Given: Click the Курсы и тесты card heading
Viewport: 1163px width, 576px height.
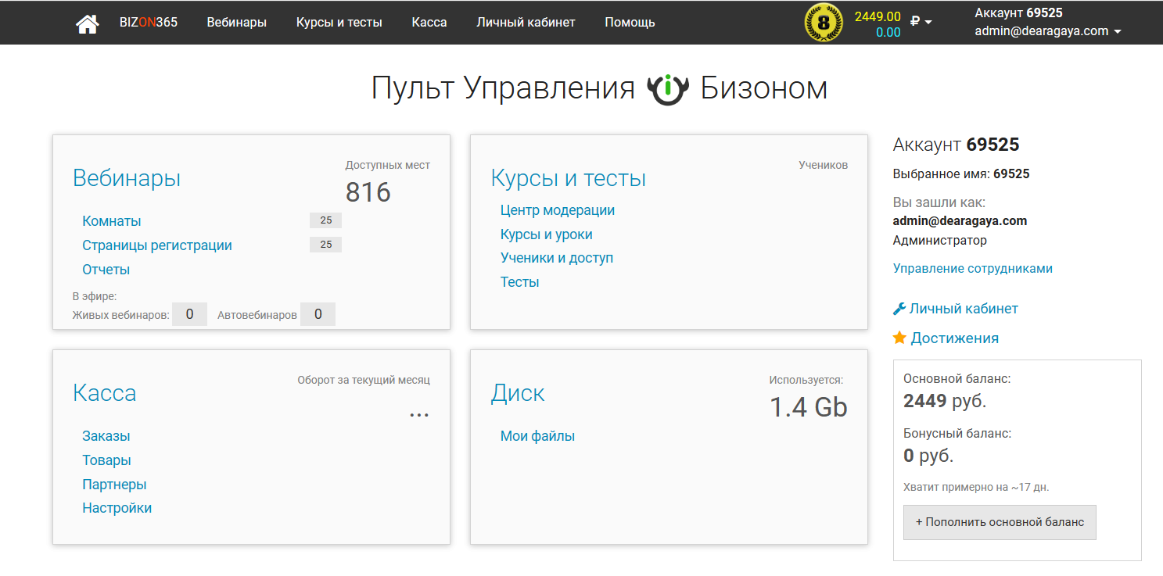Looking at the screenshot, I should click(x=569, y=178).
